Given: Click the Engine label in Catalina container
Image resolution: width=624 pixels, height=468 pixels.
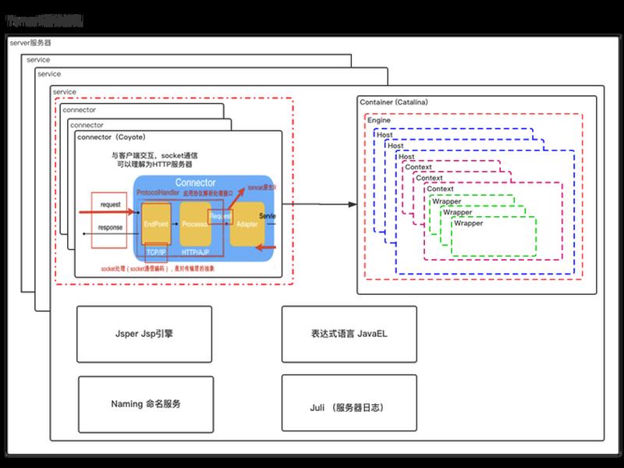Looking at the screenshot, I should tap(379, 120).
